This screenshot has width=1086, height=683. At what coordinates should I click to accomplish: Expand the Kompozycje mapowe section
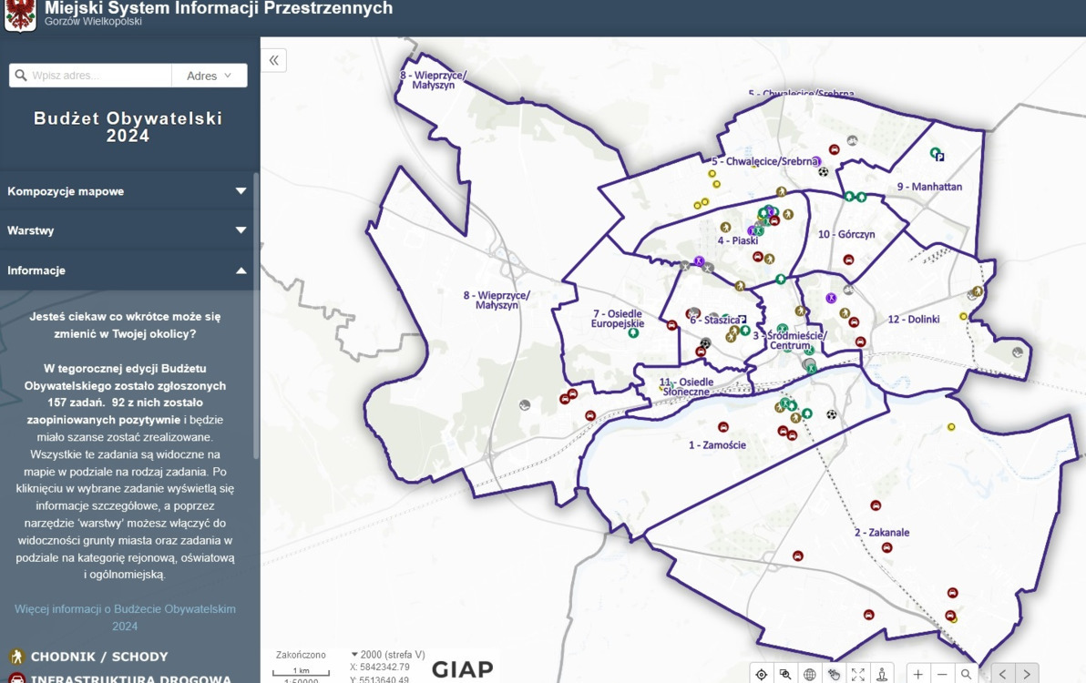point(128,191)
